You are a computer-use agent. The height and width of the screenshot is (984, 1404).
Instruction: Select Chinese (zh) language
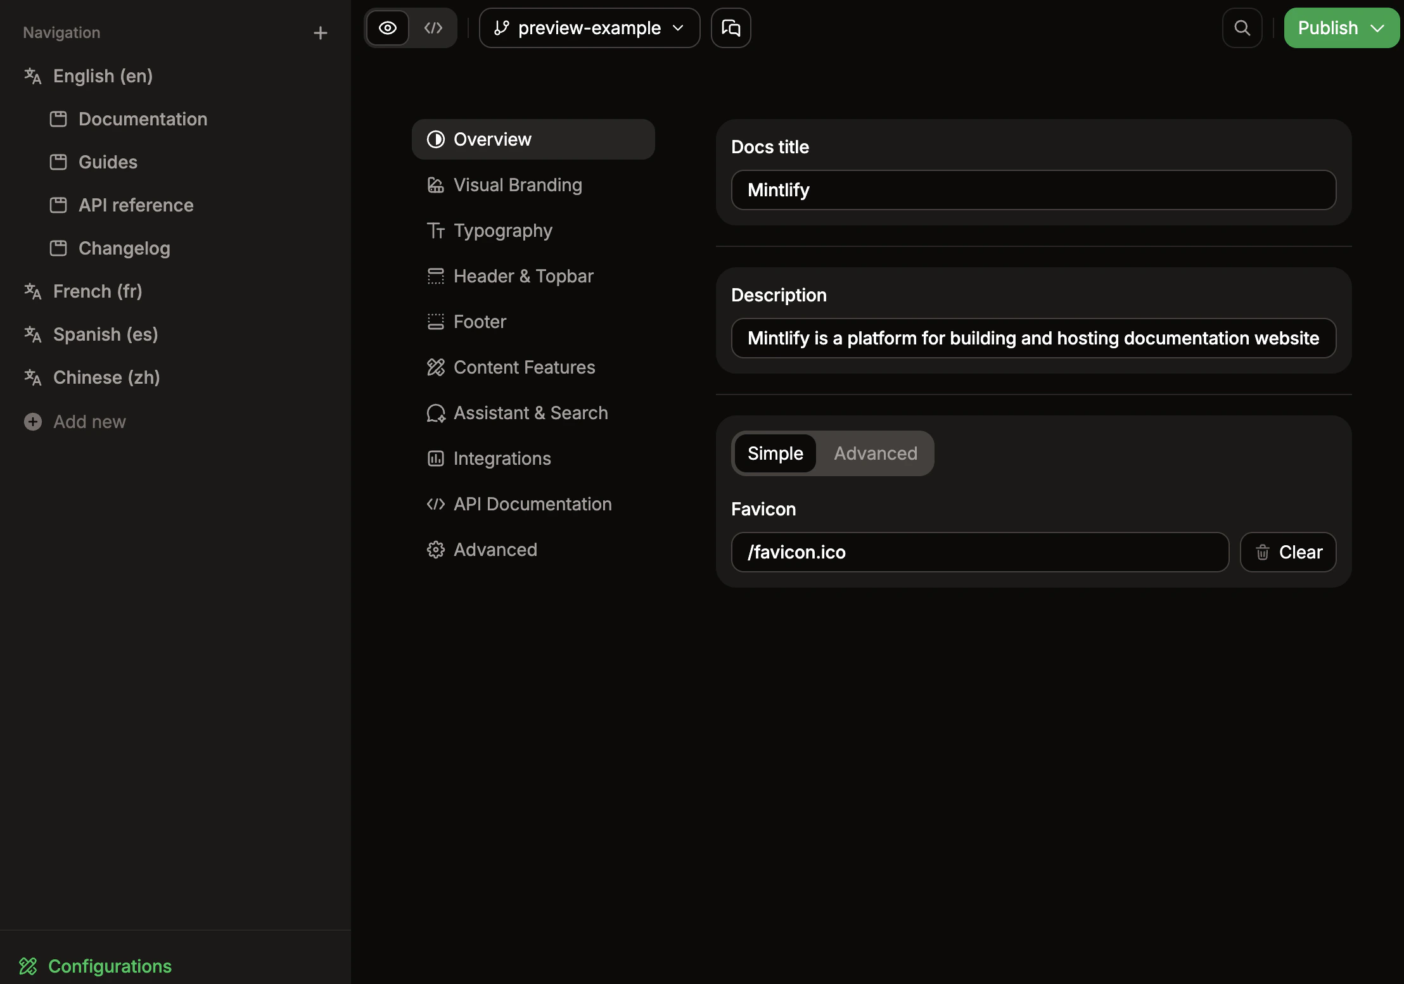106,377
